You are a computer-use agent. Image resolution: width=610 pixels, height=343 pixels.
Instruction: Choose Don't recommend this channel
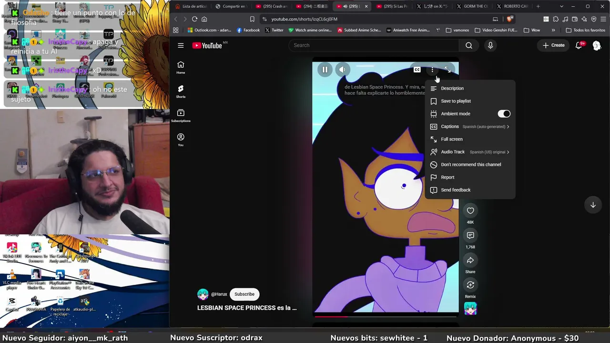(x=470, y=165)
